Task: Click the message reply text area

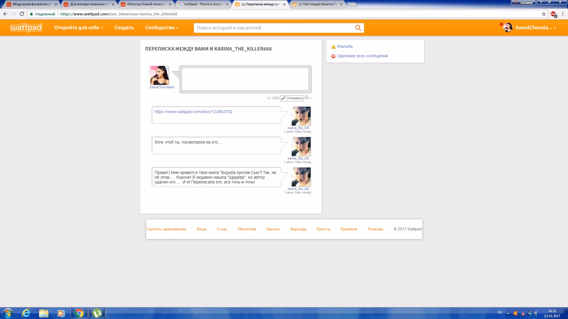Action: pyautogui.click(x=245, y=79)
